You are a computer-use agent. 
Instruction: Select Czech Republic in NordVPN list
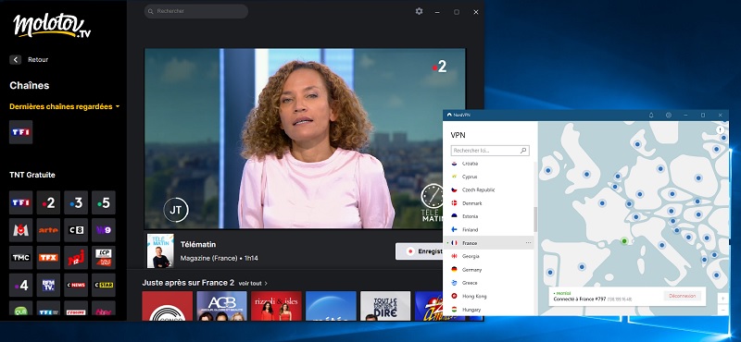click(x=488, y=189)
